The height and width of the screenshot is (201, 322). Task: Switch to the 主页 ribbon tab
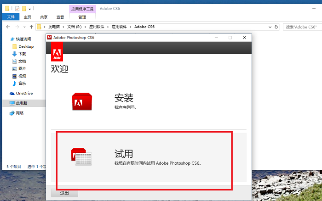[27, 17]
